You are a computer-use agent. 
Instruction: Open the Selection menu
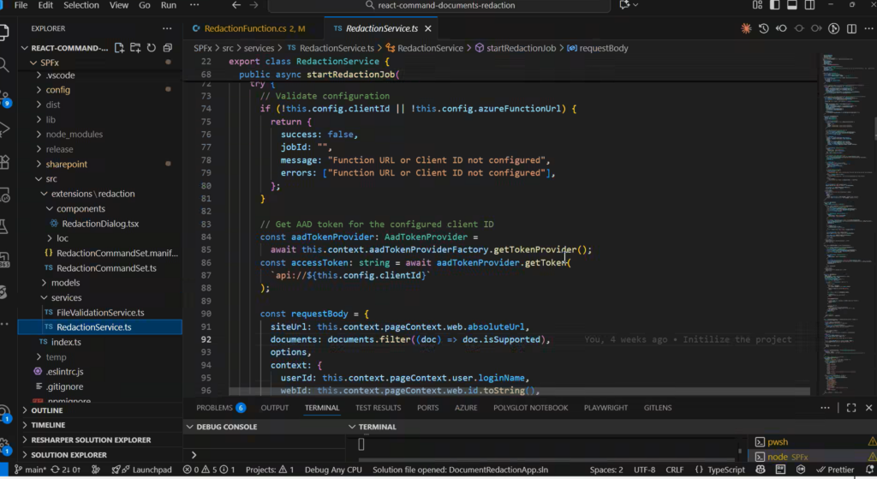point(81,5)
